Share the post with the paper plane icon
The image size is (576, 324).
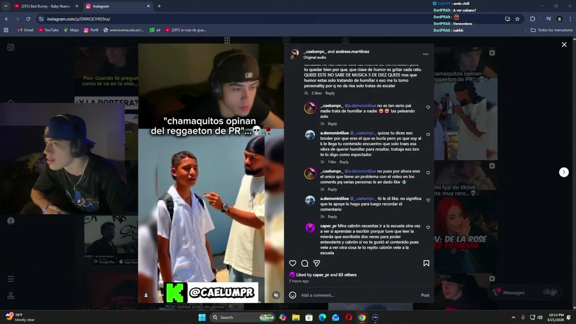click(x=317, y=263)
